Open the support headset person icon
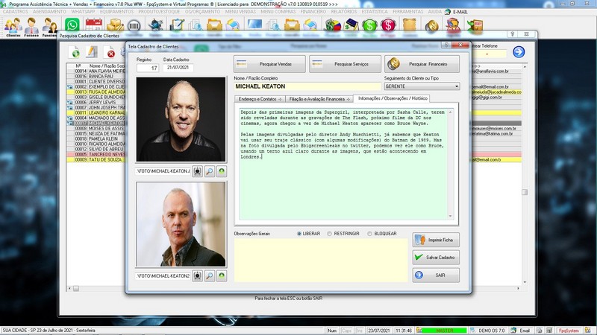 453,25
